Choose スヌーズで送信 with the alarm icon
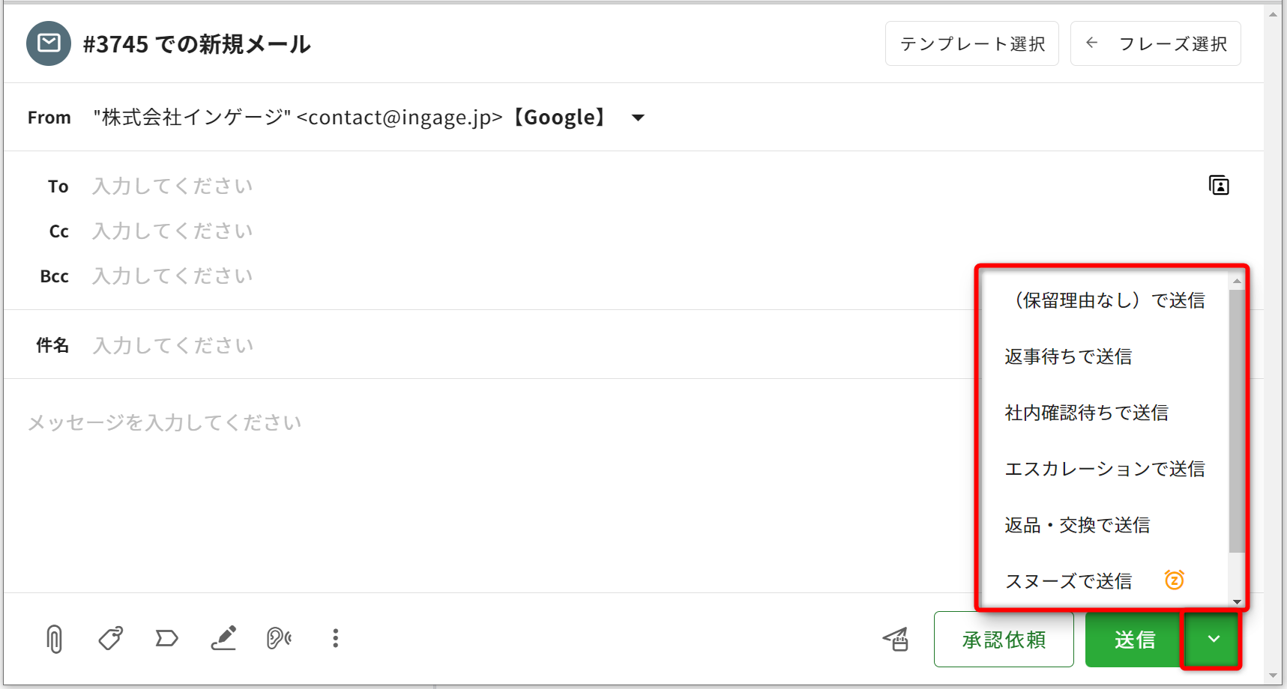Image resolution: width=1287 pixels, height=689 pixels. click(x=1068, y=581)
